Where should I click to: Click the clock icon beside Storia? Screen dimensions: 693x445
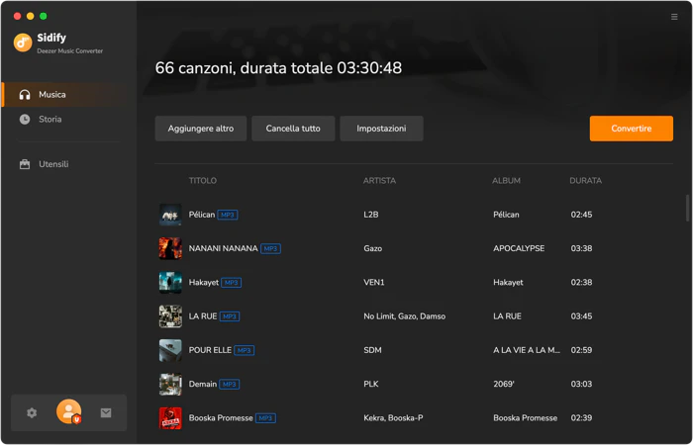(25, 120)
